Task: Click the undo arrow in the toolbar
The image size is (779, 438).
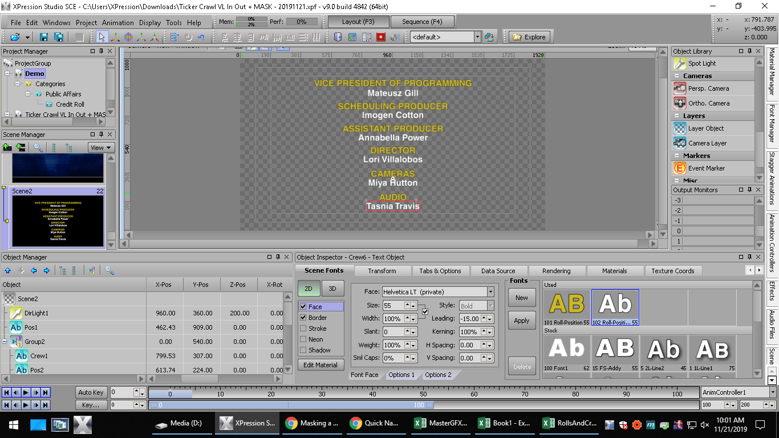Action: 201,37
